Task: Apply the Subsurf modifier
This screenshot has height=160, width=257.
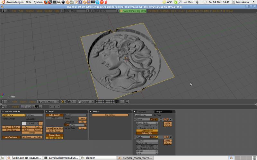Action: [x=167, y=123]
